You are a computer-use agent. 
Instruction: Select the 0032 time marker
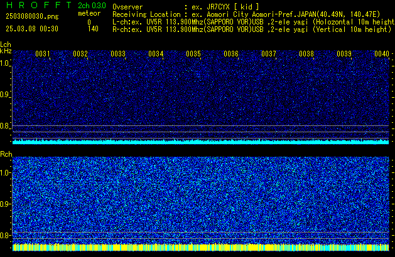coord(80,54)
